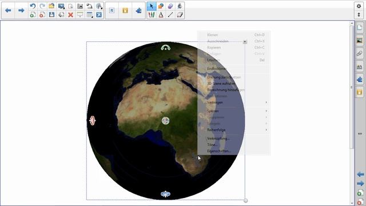The width and height of the screenshot is (366, 206).
Task: Expand the Verbergen submenu
Action: click(234, 102)
